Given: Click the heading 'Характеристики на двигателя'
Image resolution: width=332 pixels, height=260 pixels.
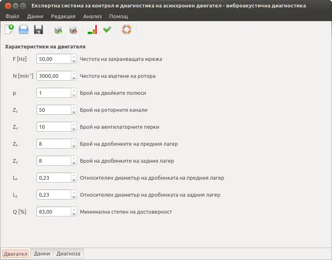Looking at the screenshot, I should [45, 47].
